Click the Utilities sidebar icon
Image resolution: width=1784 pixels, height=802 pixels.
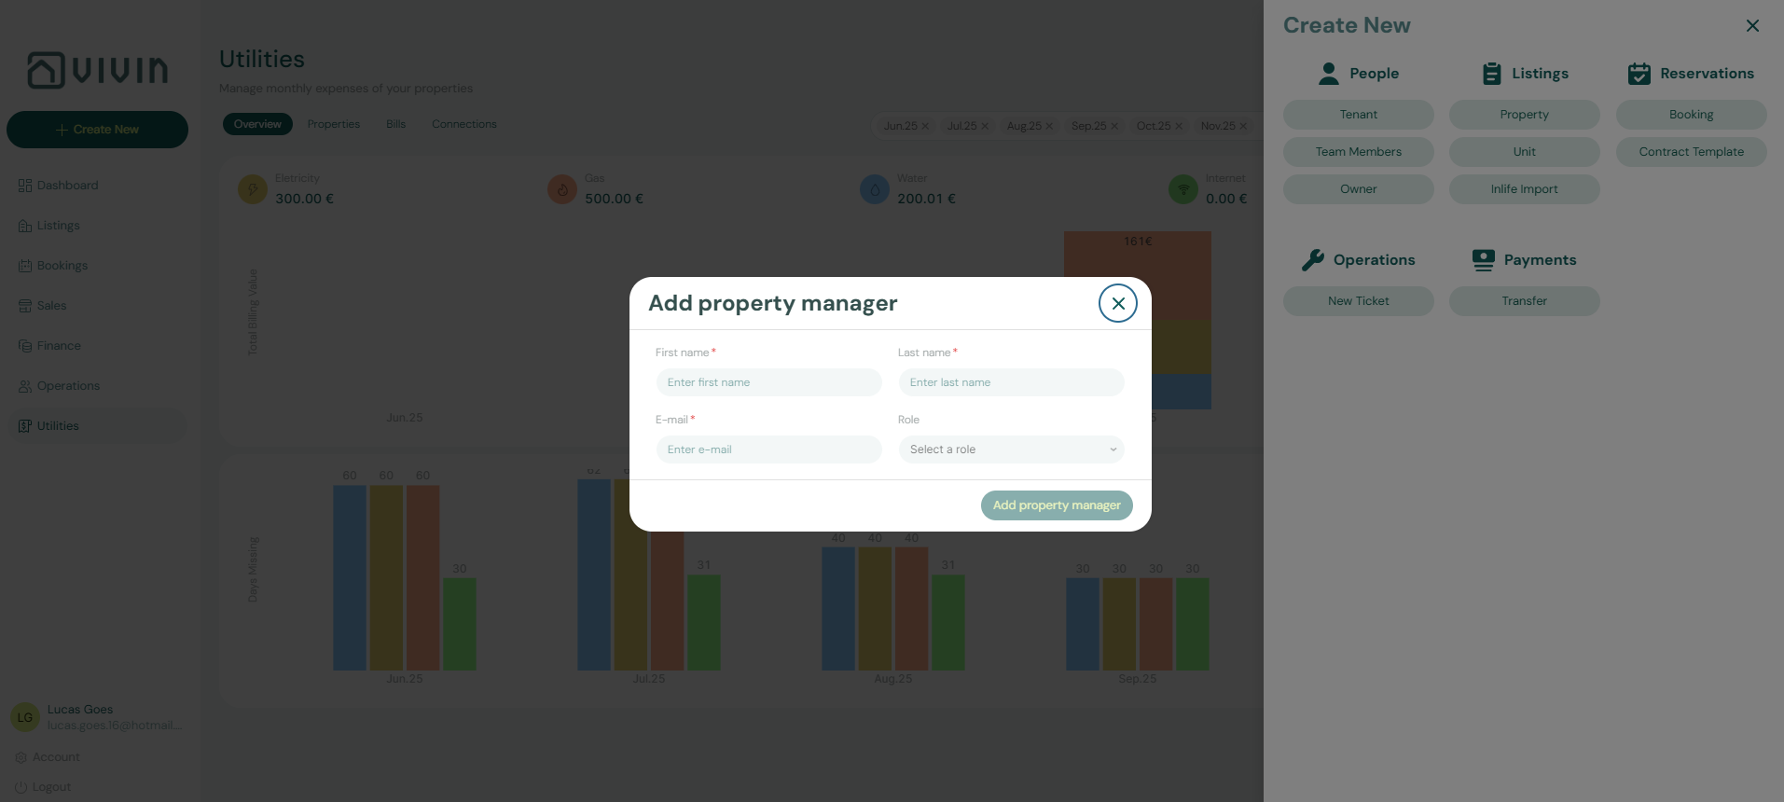click(25, 426)
